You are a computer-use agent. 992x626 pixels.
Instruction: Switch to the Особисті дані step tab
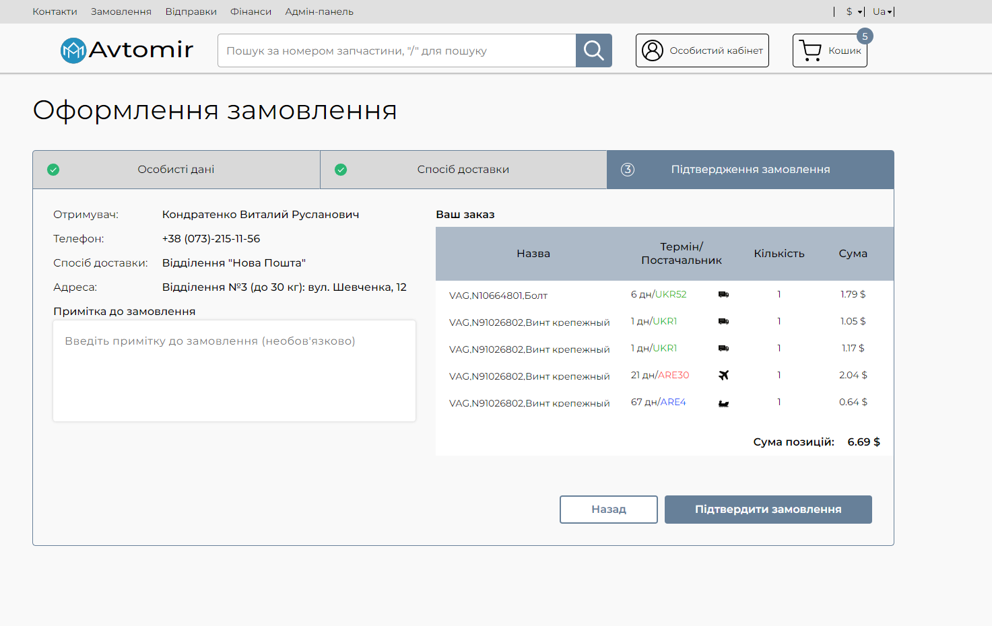tap(176, 170)
